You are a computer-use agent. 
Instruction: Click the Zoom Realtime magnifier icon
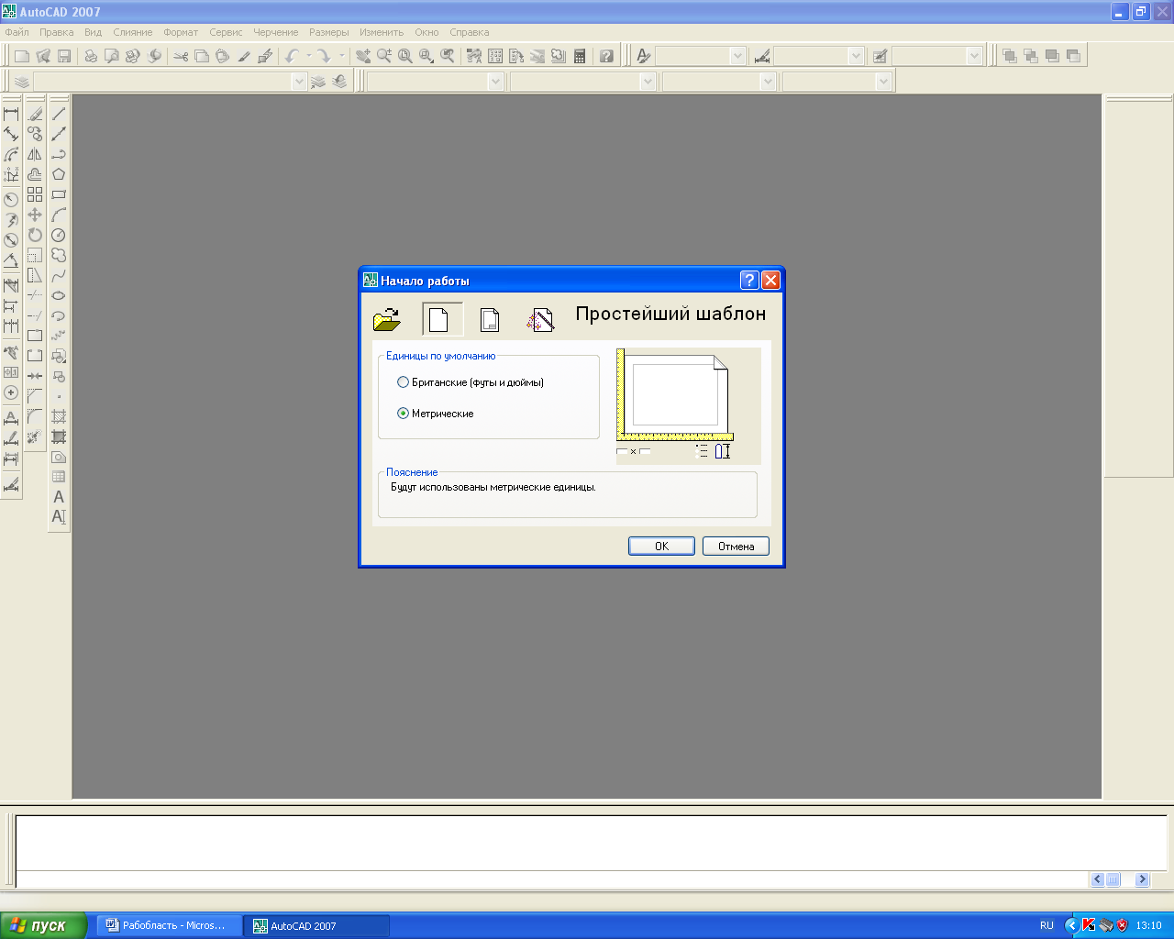pos(384,56)
